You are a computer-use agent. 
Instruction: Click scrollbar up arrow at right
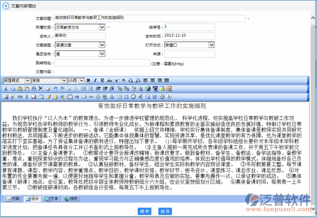(x=313, y=18)
